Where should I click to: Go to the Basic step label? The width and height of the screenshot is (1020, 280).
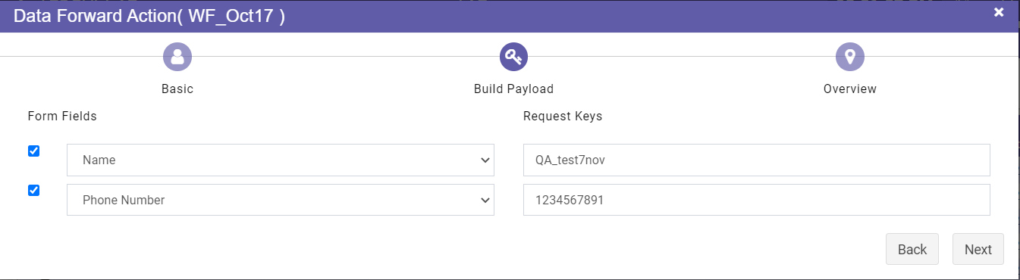tap(177, 89)
